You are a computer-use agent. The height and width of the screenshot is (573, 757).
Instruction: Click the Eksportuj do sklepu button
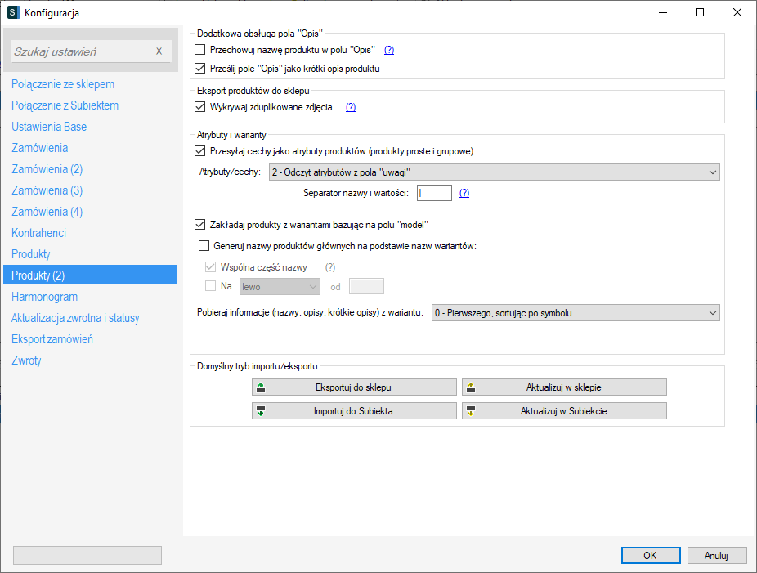click(x=354, y=387)
